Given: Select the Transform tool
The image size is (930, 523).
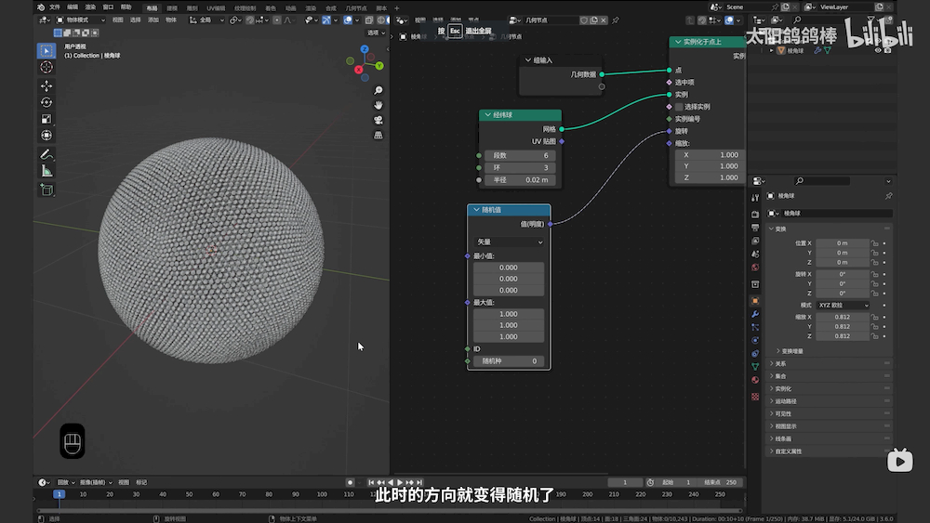Looking at the screenshot, I should 46,136.
